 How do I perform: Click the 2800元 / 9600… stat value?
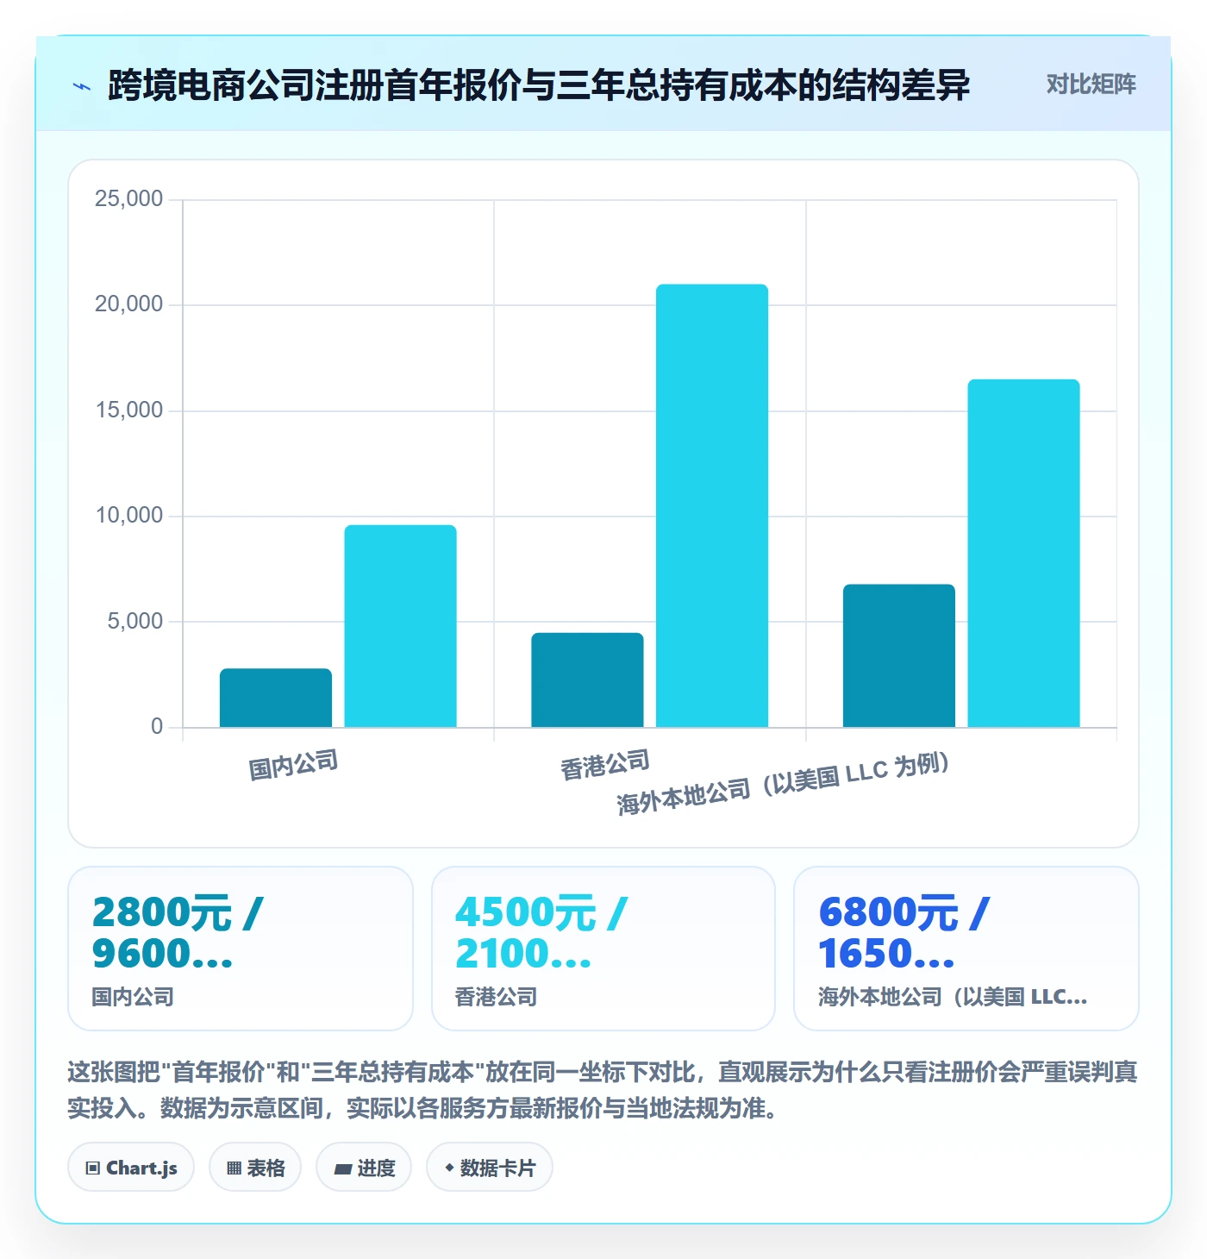(178, 932)
